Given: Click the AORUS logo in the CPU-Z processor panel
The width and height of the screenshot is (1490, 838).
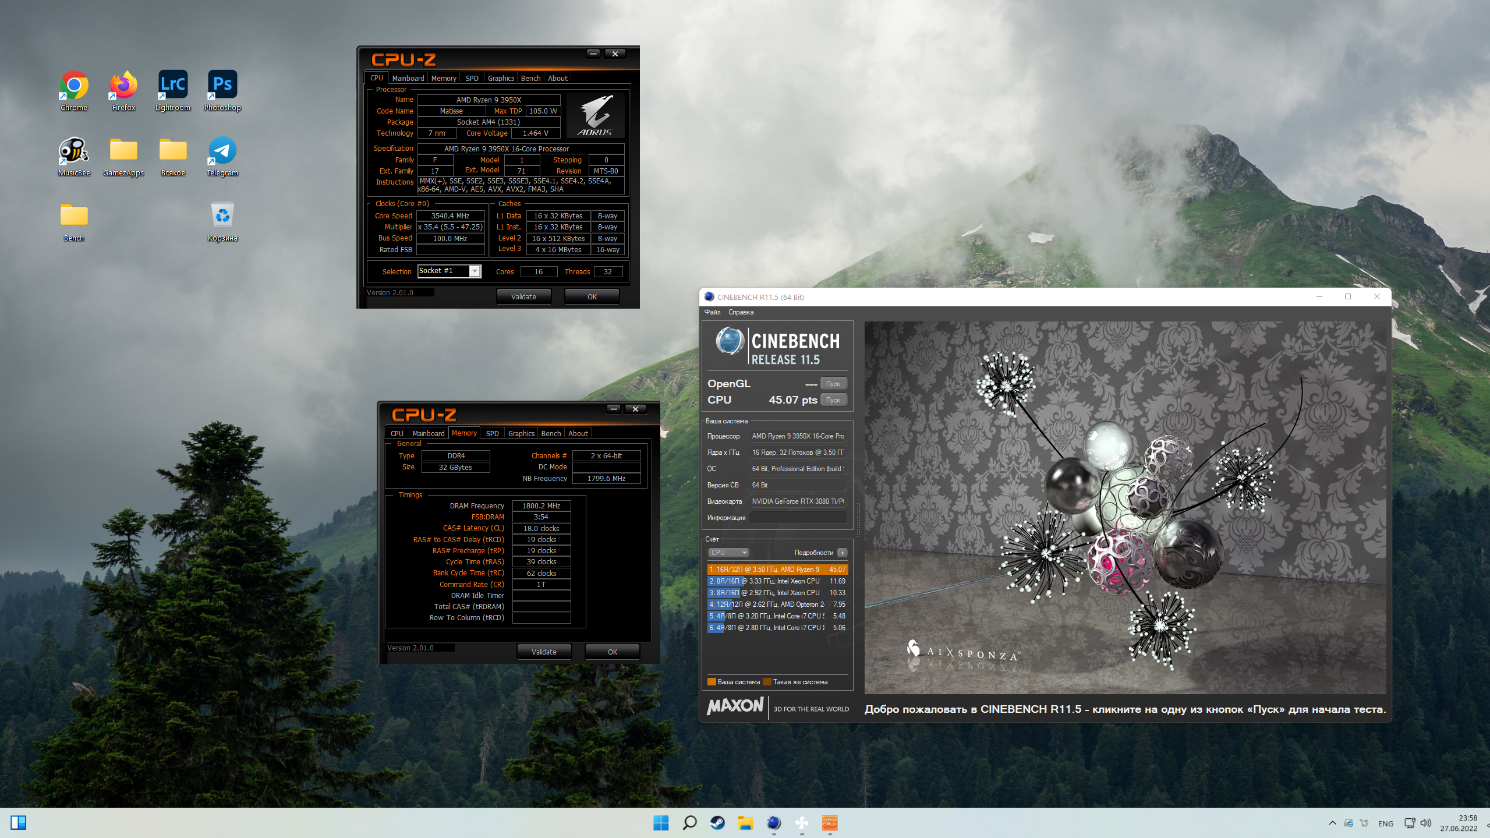Looking at the screenshot, I should click(595, 116).
